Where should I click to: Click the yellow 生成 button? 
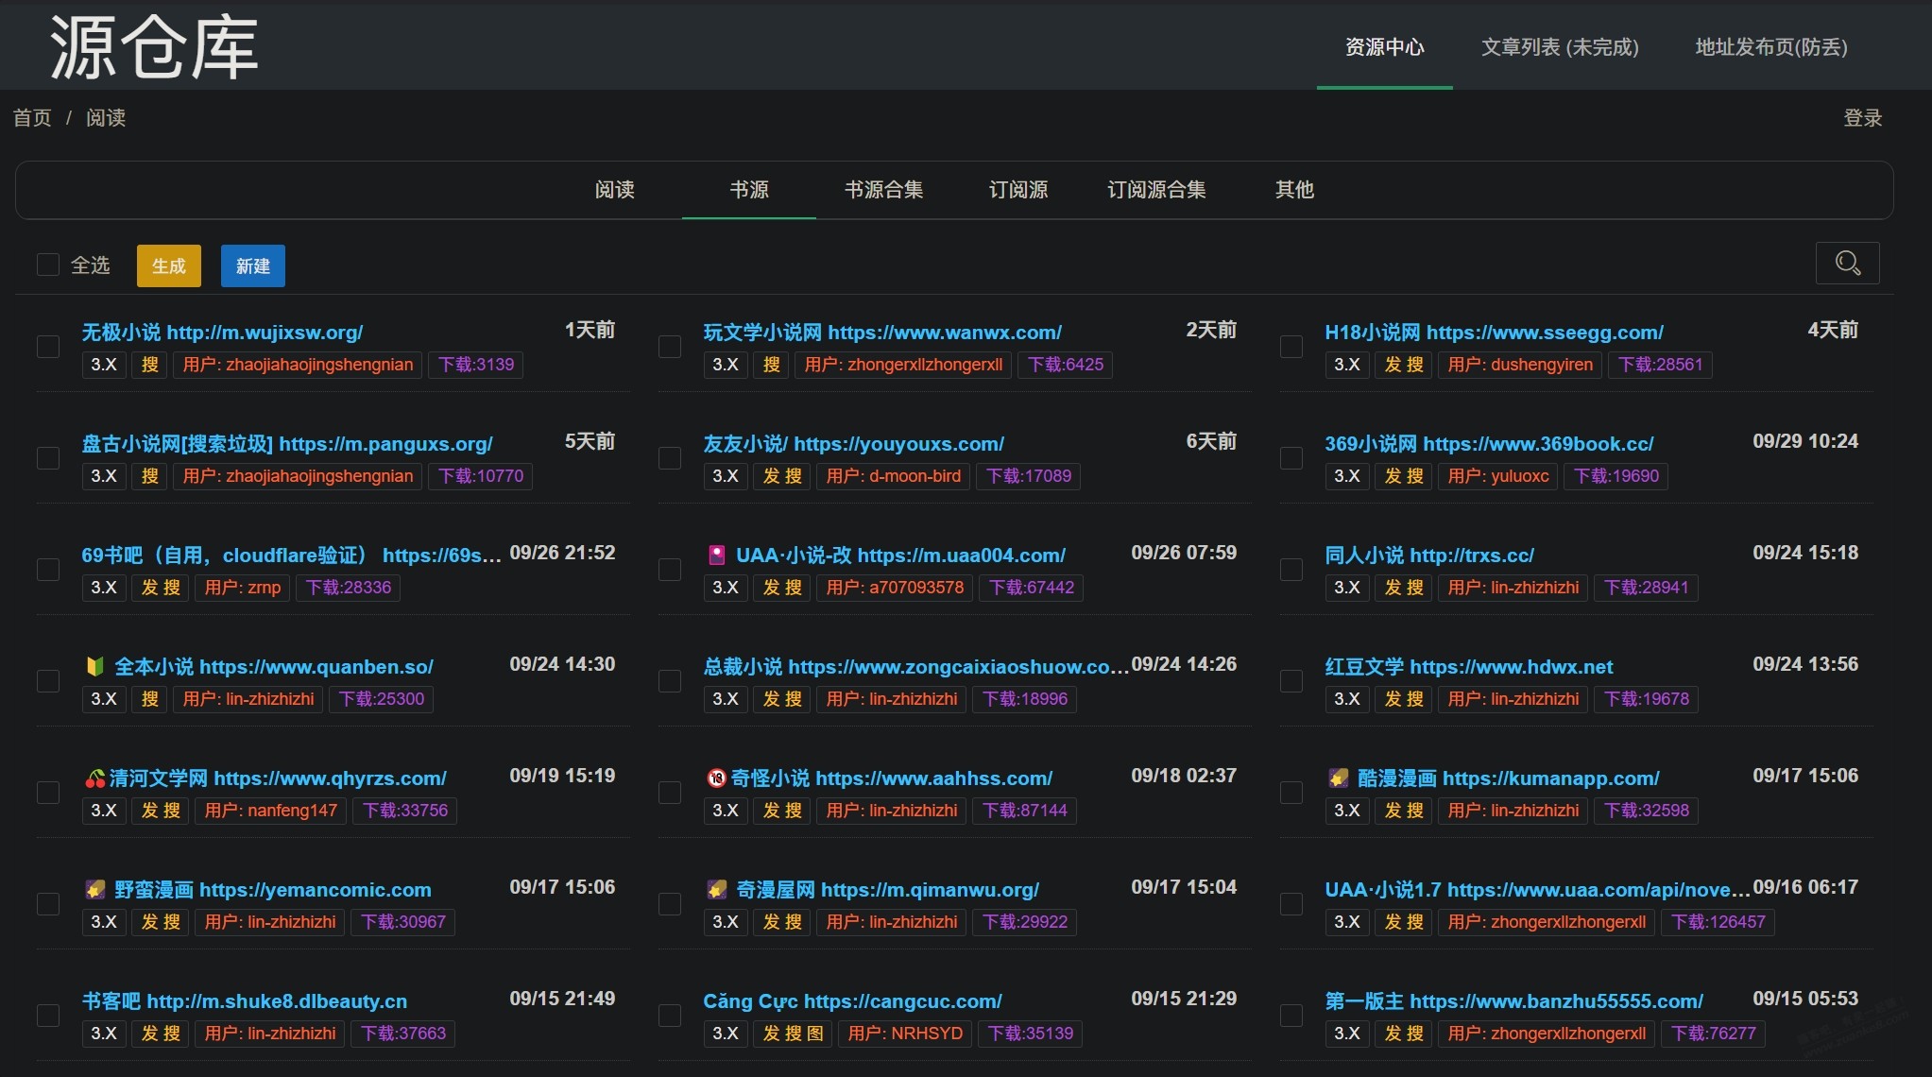(x=168, y=265)
